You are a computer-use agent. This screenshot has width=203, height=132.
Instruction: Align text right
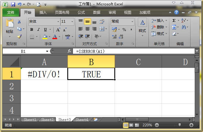click(94, 29)
